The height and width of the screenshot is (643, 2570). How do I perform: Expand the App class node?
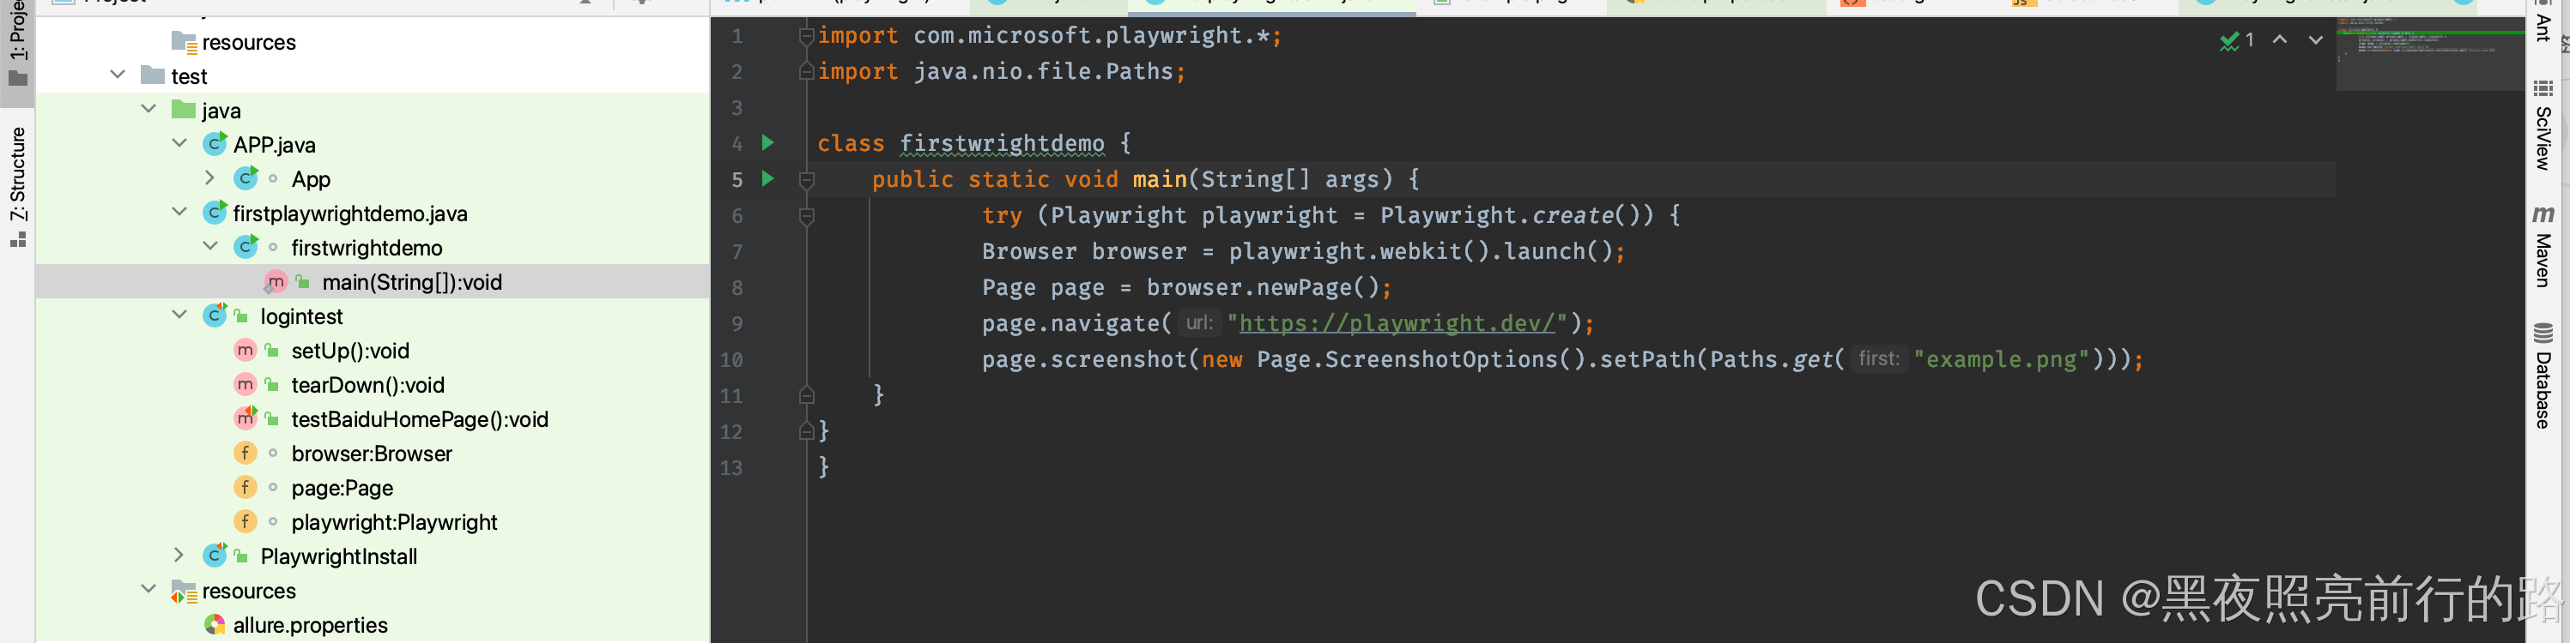(x=209, y=177)
